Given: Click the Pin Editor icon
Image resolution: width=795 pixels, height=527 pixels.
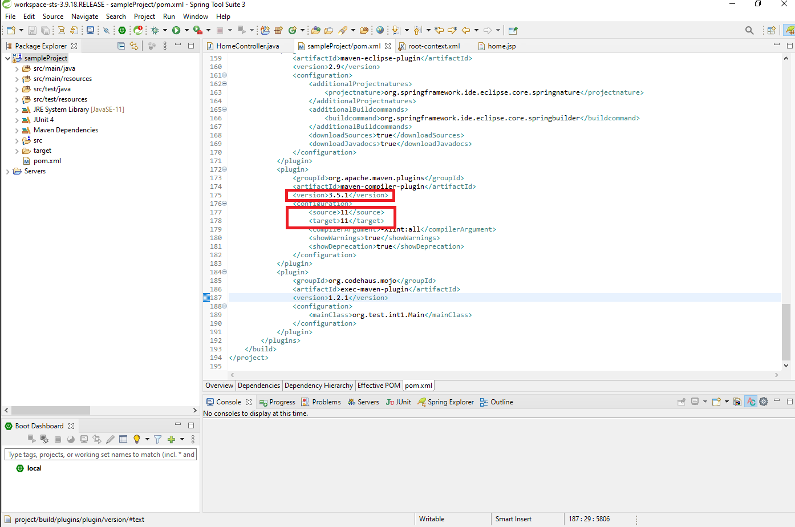Looking at the screenshot, I should [x=513, y=30].
